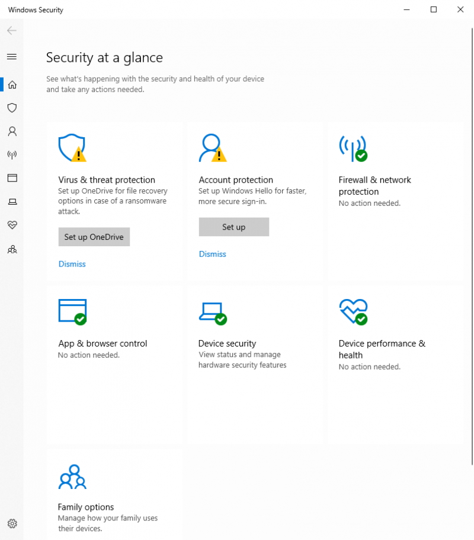Minimize the Windows Security window
The width and height of the screenshot is (474, 540).
point(406,9)
